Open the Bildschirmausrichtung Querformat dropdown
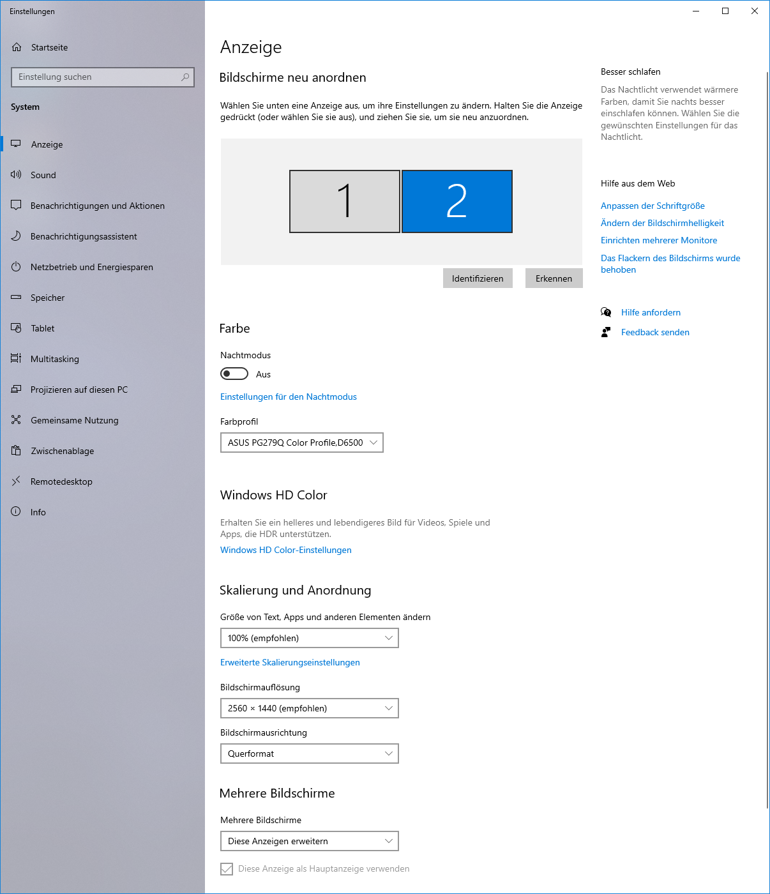770x894 pixels. click(x=310, y=754)
